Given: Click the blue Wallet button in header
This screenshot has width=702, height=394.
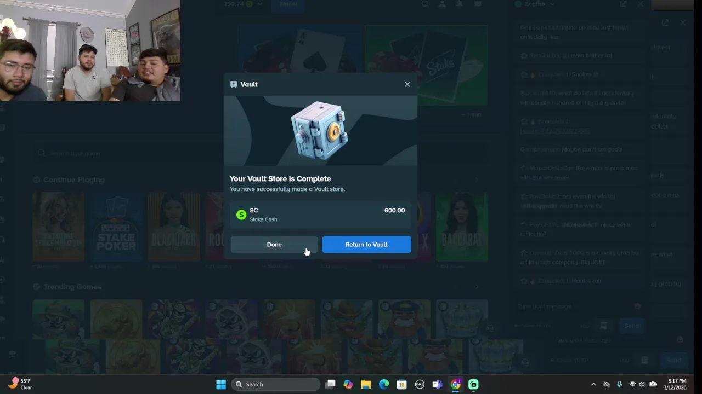Looking at the screenshot, I should point(288,4).
